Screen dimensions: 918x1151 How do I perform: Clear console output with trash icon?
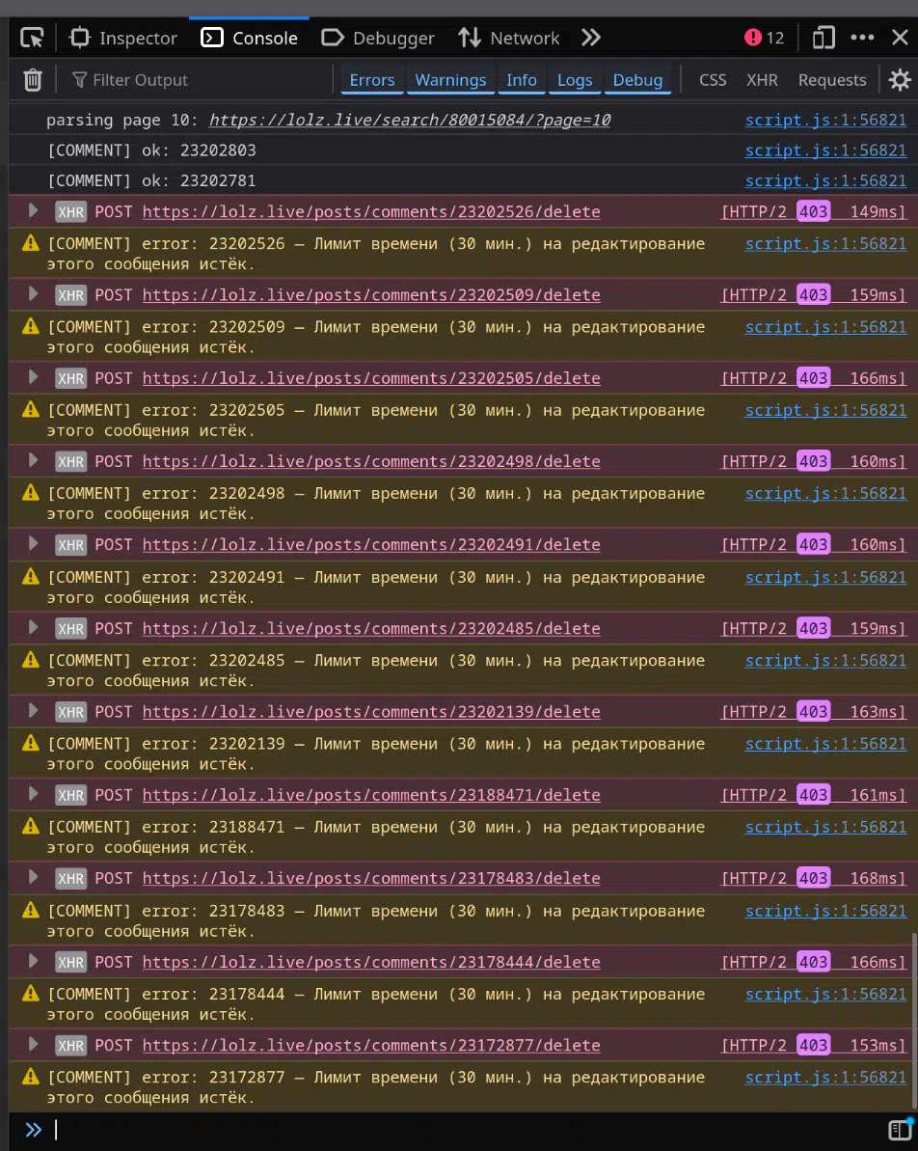pos(32,80)
